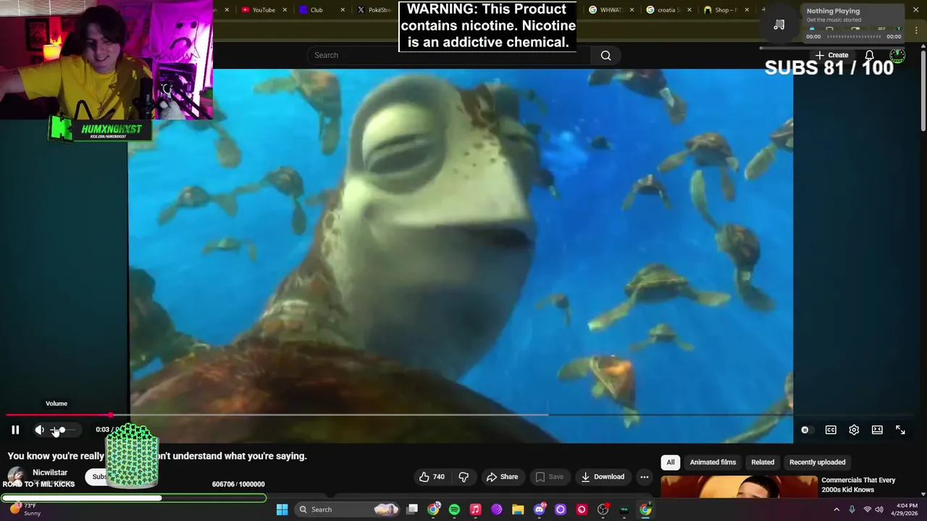Open the weather widget showing 73°F Sunny
Image resolution: width=927 pixels, height=521 pixels.
tap(26, 509)
